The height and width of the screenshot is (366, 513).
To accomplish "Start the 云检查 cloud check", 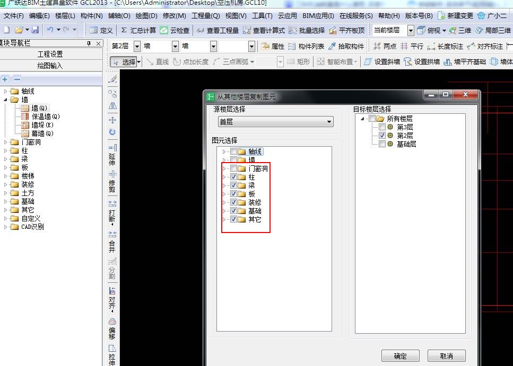I will tap(175, 30).
